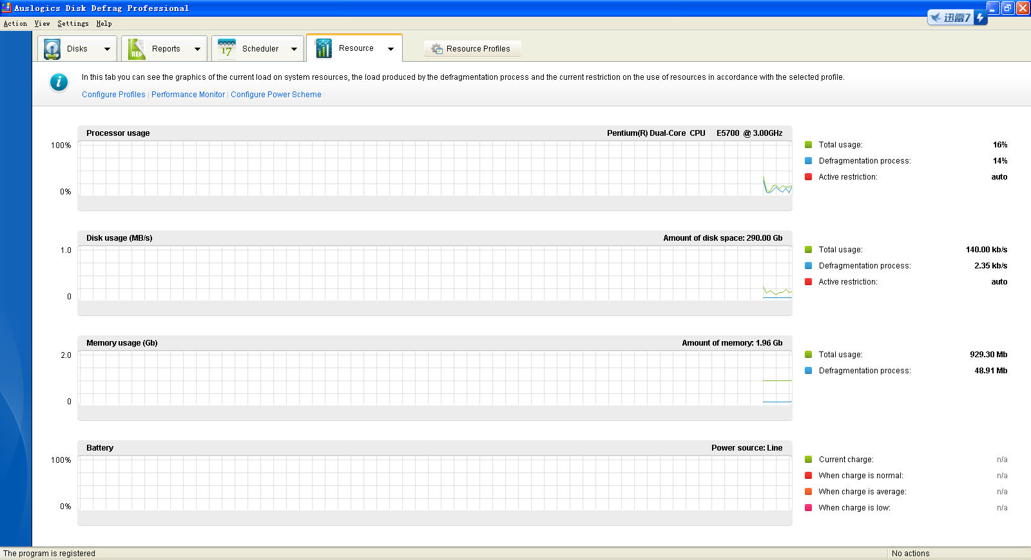Click processor 'Active restriction: auto' value
This screenshot has width=1031, height=560.
(x=999, y=177)
